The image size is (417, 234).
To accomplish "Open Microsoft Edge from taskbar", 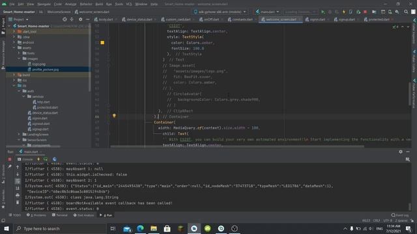I will [x=140, y=228].
